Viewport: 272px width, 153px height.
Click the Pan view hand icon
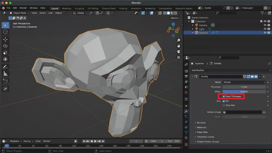pos(178,46)
